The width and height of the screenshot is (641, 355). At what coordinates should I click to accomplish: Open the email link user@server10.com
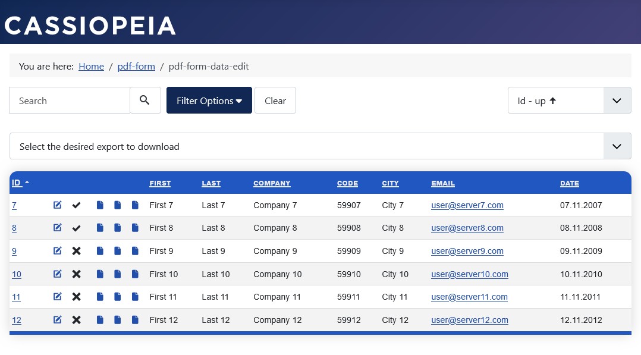click(469, 274)
